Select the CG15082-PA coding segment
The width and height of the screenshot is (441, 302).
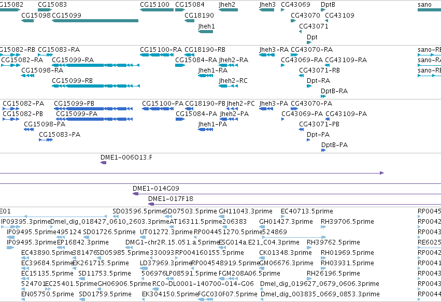click(x=11, y=109)
